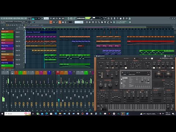Click the tempo display field
This screenshot has height=132, width=176.
(x=46, y=18)
